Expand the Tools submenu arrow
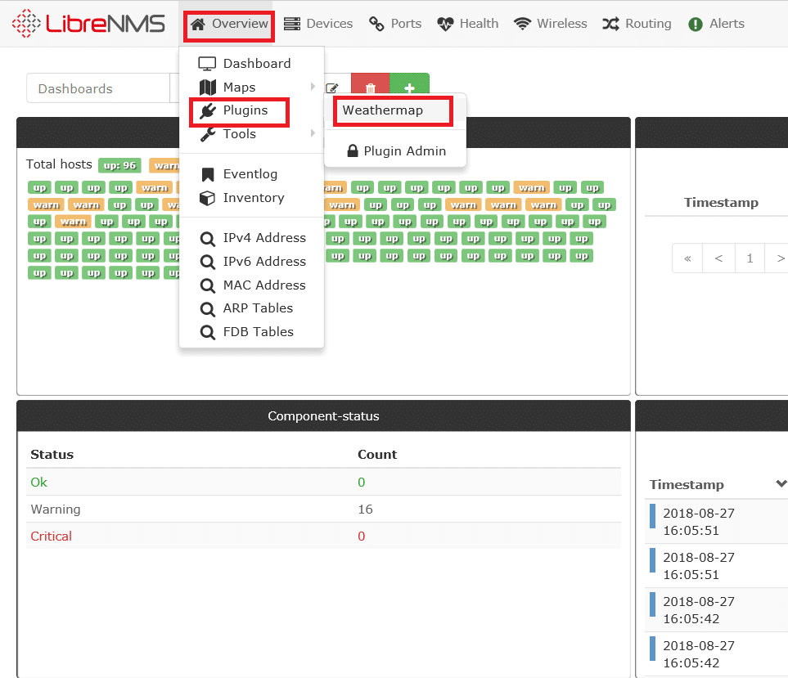The width and height of the screenshot is (788, 678). coord(313,133)
